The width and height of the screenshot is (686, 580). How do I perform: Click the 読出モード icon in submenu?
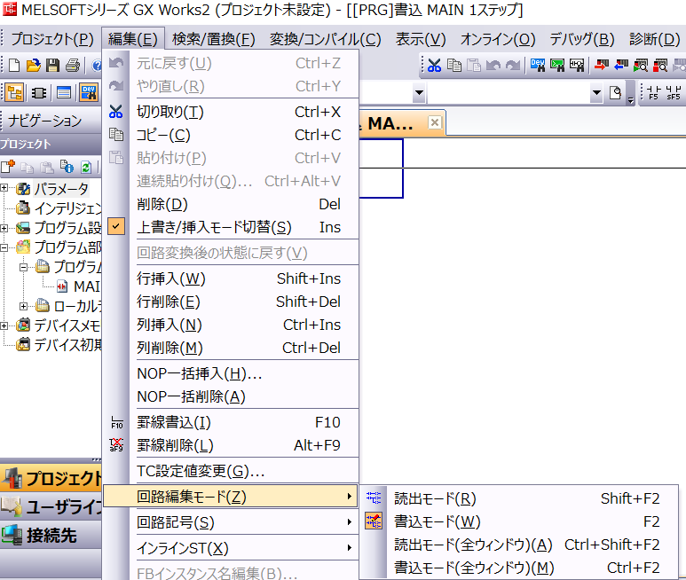(x=374, y=498)
